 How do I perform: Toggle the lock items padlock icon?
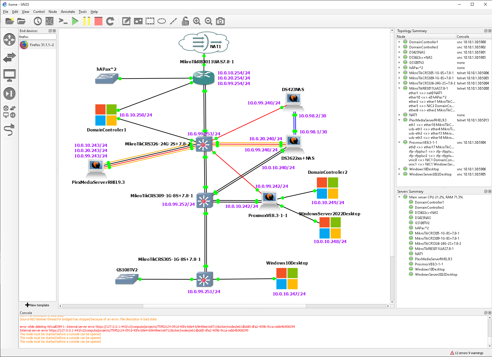click(185, 21)
